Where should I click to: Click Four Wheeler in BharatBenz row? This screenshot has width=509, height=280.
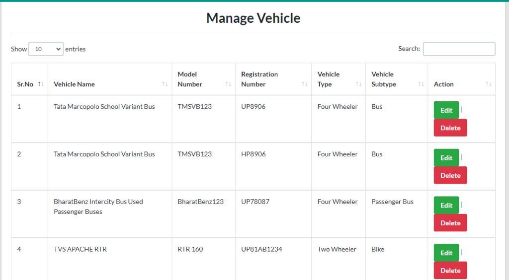coord(338,202)
